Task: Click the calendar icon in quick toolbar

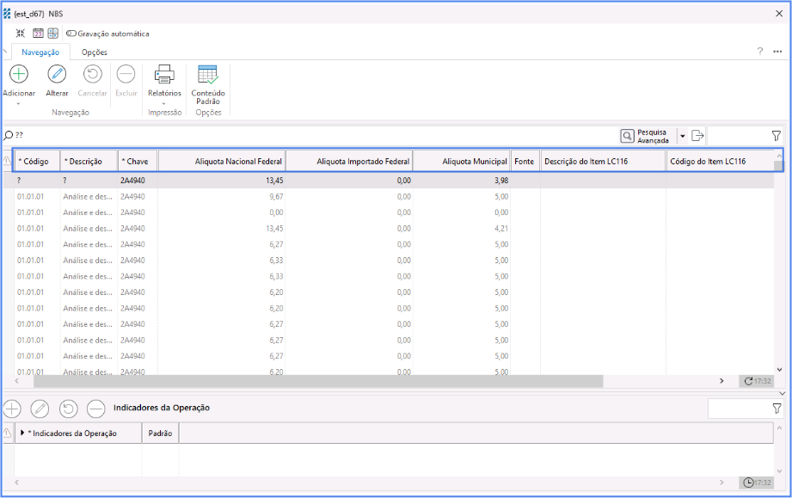Action: [38, 34]
